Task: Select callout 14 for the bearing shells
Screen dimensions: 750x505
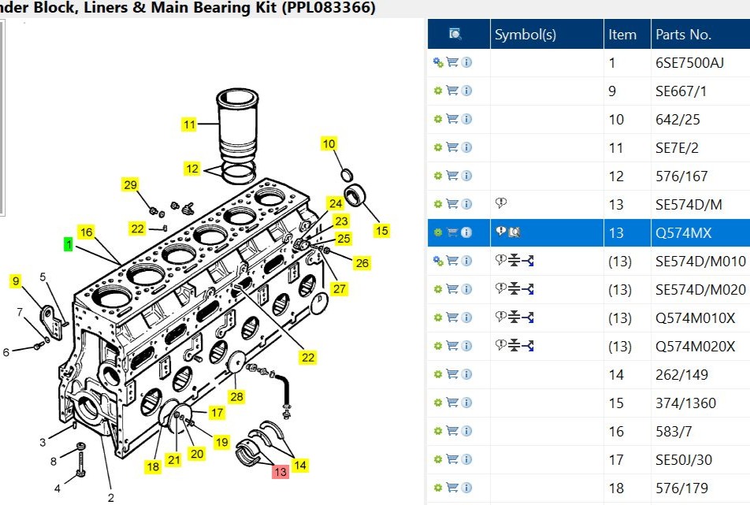Action: pos(300,465)
